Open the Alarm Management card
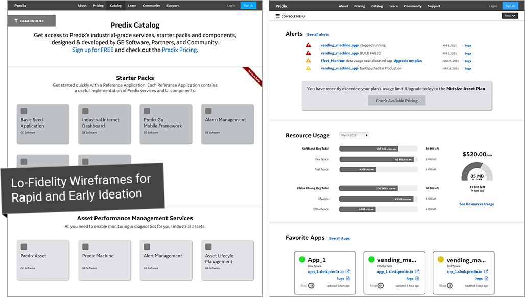This screenshot has height=297, width=525. (227, 124)
